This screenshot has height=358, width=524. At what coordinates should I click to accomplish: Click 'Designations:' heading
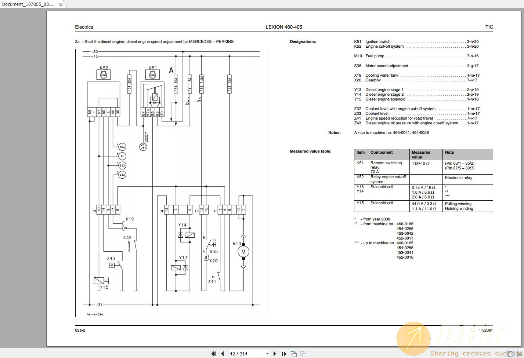point(303,41)
